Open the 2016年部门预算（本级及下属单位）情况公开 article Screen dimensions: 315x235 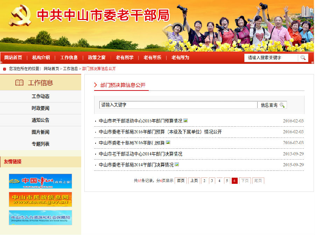160,132
